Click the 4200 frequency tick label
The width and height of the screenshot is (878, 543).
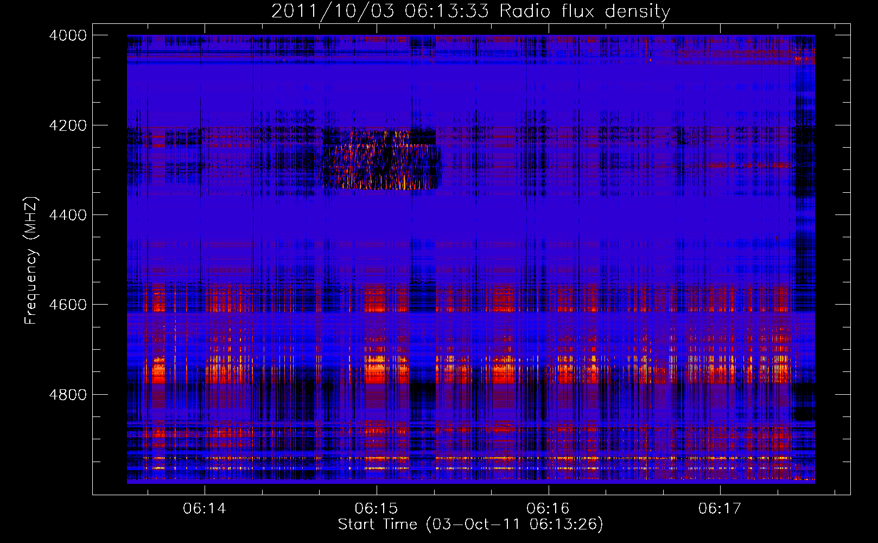[68, 125]
